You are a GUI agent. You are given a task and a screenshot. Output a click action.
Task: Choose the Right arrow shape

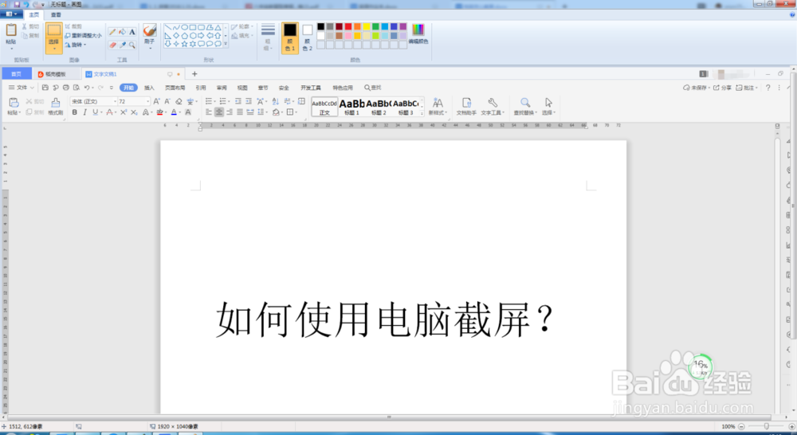[x=202, y=36]
